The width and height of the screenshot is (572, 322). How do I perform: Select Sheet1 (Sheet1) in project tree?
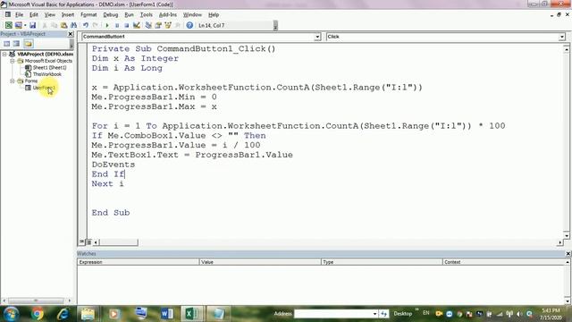(50, 68)
